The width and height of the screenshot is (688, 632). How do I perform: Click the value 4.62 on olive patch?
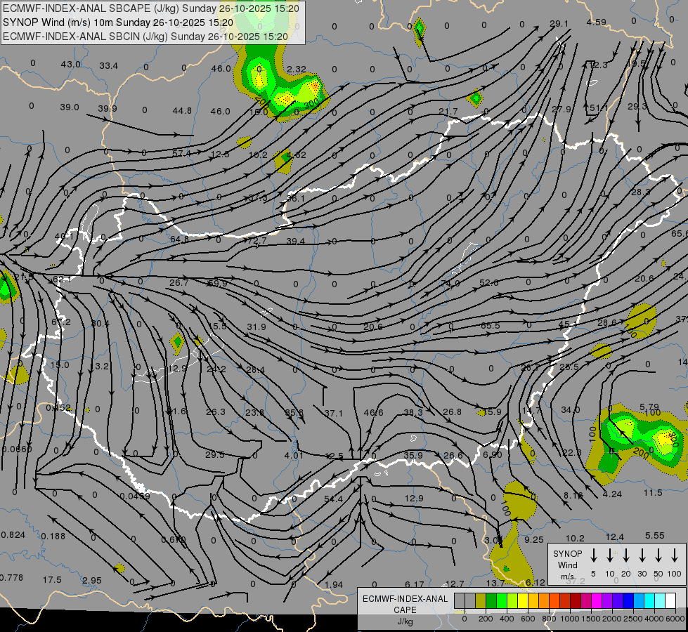296,154
